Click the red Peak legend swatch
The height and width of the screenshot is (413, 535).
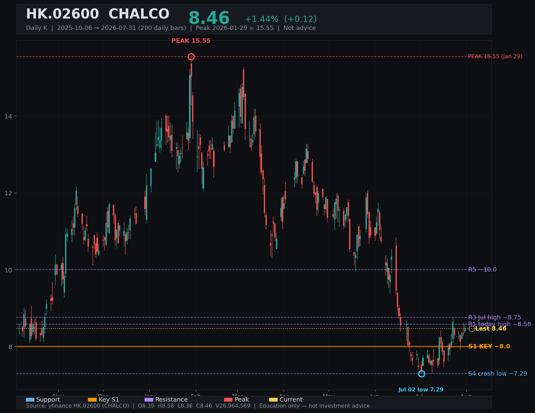[x=228, y=400]
